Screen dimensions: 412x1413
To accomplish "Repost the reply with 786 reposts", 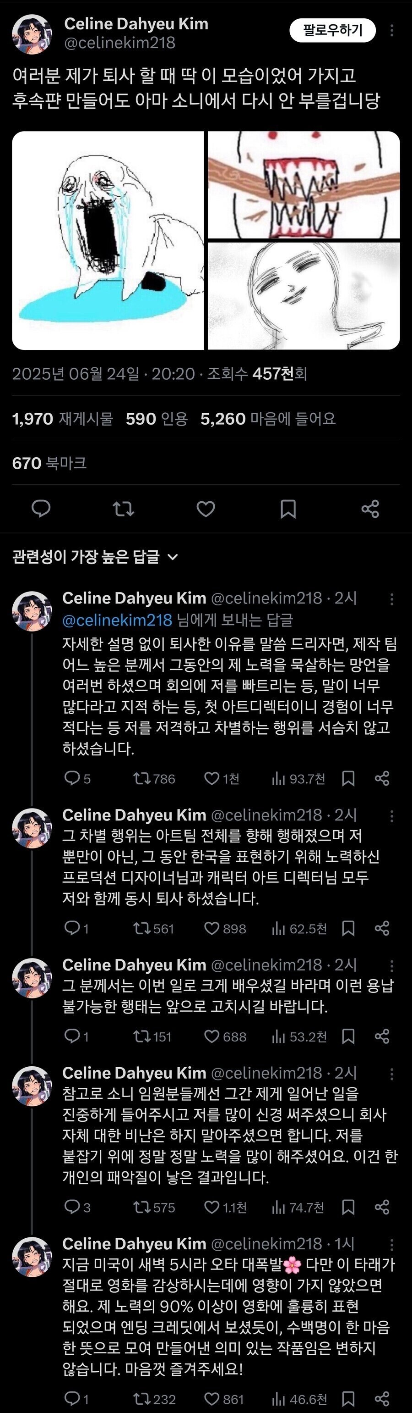I will 154,778.
